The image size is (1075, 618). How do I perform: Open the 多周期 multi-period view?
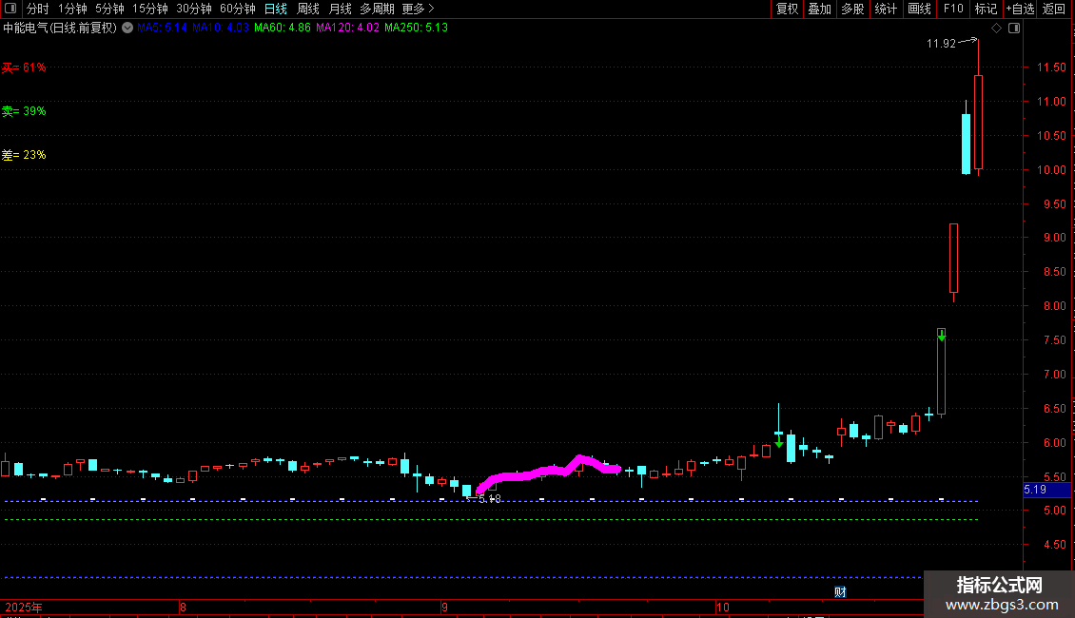coord(377,9)
